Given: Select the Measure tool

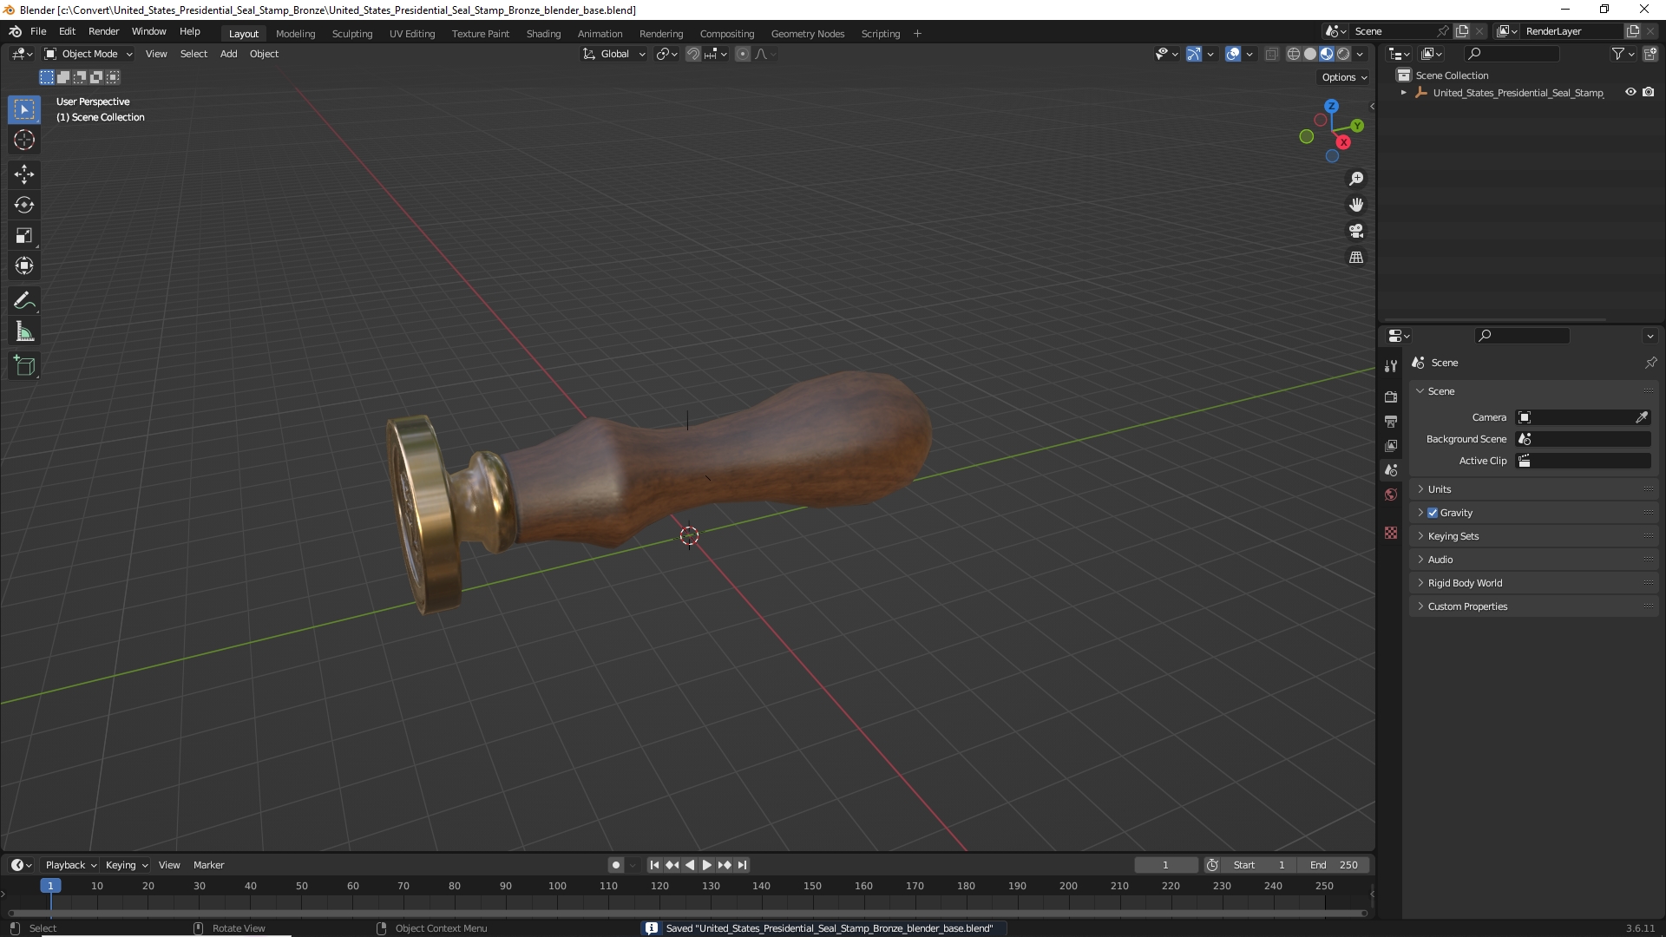Looking at the screenshot, I should coord(24,331).
